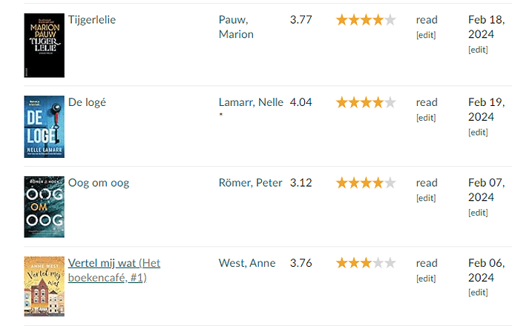The image size is (512, 326).
Task: Open Vertel mij wat (Het boekencafé, #1)
Action: (x=114, y=270)
